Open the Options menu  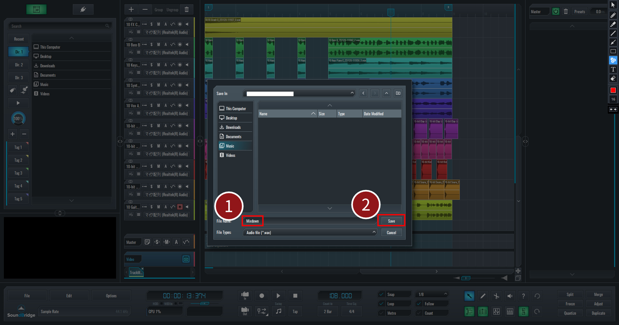[111, 296]
